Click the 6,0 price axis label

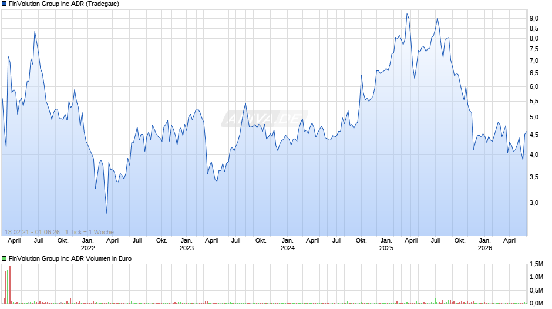tap(534, 87)
